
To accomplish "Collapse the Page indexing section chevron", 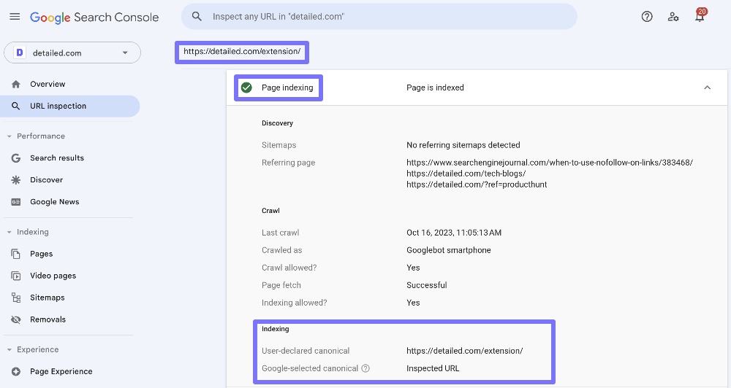I will coord(707,88).
